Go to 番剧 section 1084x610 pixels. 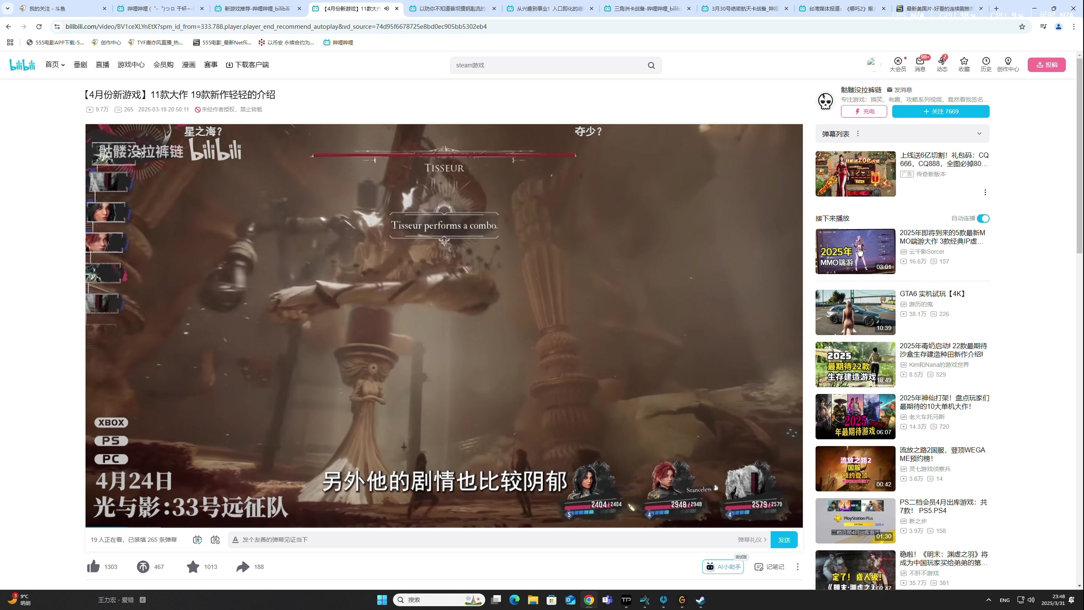[80, 65]
